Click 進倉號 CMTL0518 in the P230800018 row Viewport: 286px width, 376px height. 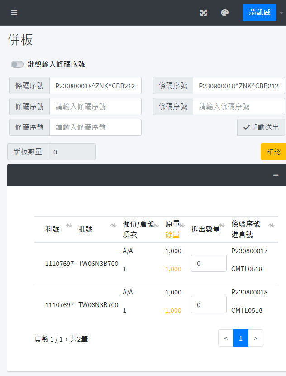pos(247,310)
